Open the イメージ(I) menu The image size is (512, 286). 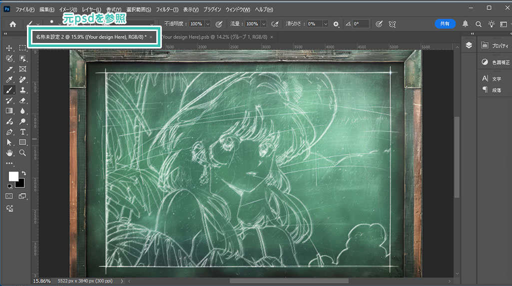(68, 9)
